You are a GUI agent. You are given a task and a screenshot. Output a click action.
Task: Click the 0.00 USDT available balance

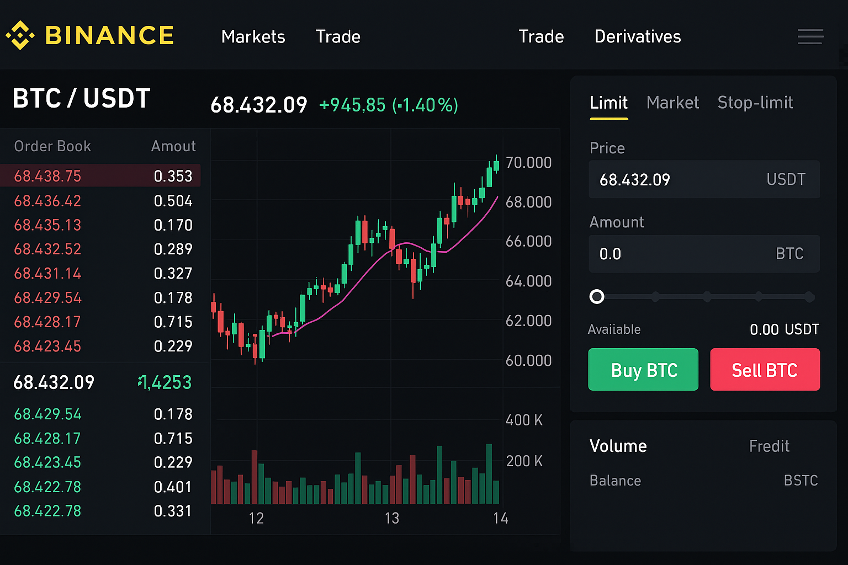[x=784, y=330]
